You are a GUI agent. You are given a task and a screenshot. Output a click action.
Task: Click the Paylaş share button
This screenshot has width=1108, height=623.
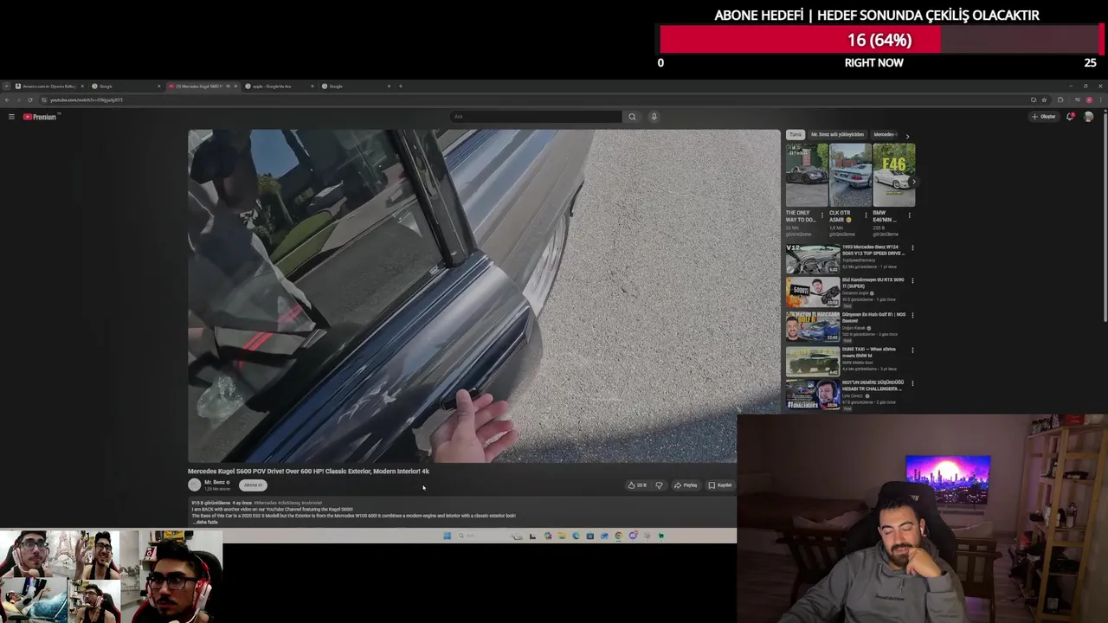(686, 485)
